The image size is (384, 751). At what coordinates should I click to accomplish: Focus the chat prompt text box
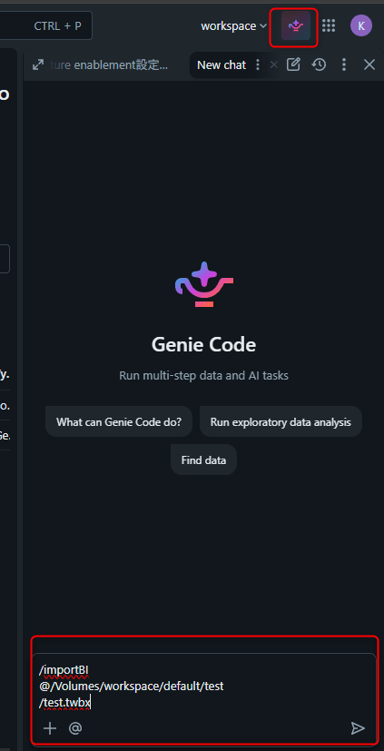click(x=203, y=686)
